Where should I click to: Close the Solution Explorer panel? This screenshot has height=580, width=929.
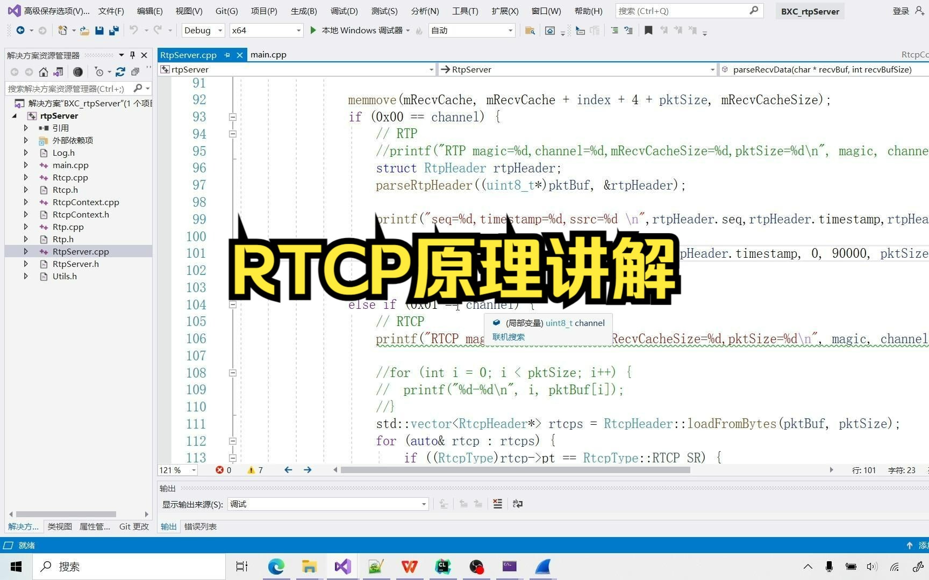point(144,55)
